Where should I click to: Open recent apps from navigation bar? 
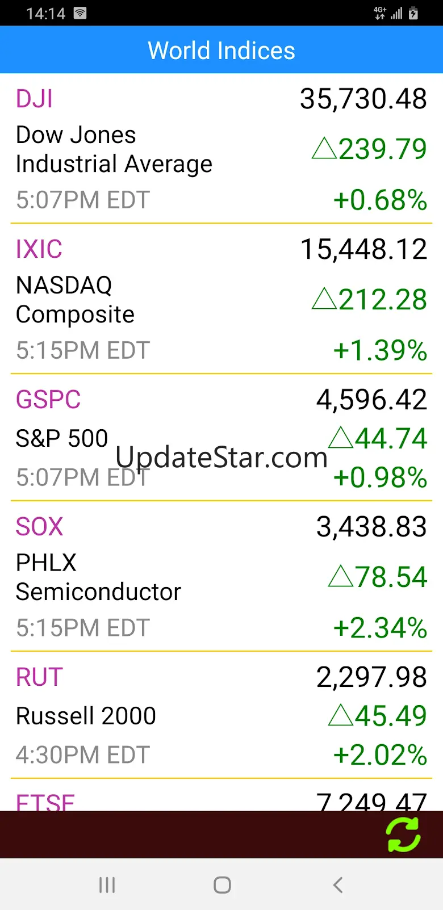click(107, 884)
